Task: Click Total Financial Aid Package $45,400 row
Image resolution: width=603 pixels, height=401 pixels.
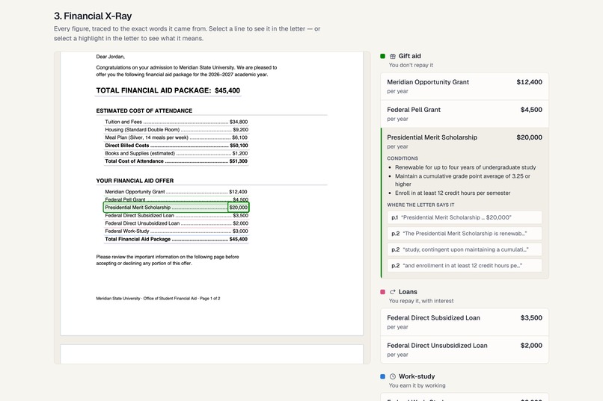Action: 177,239
